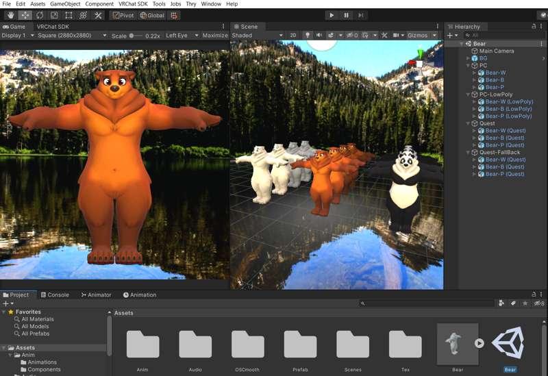Switch to the Animation tab
This screenshot has height=376, width=548.
coord(140,295)
